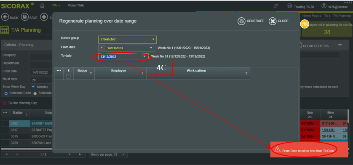This screenshot has width=353, height=165.
Task: Sort by Work pattern column header
Action: pos(196,71)
